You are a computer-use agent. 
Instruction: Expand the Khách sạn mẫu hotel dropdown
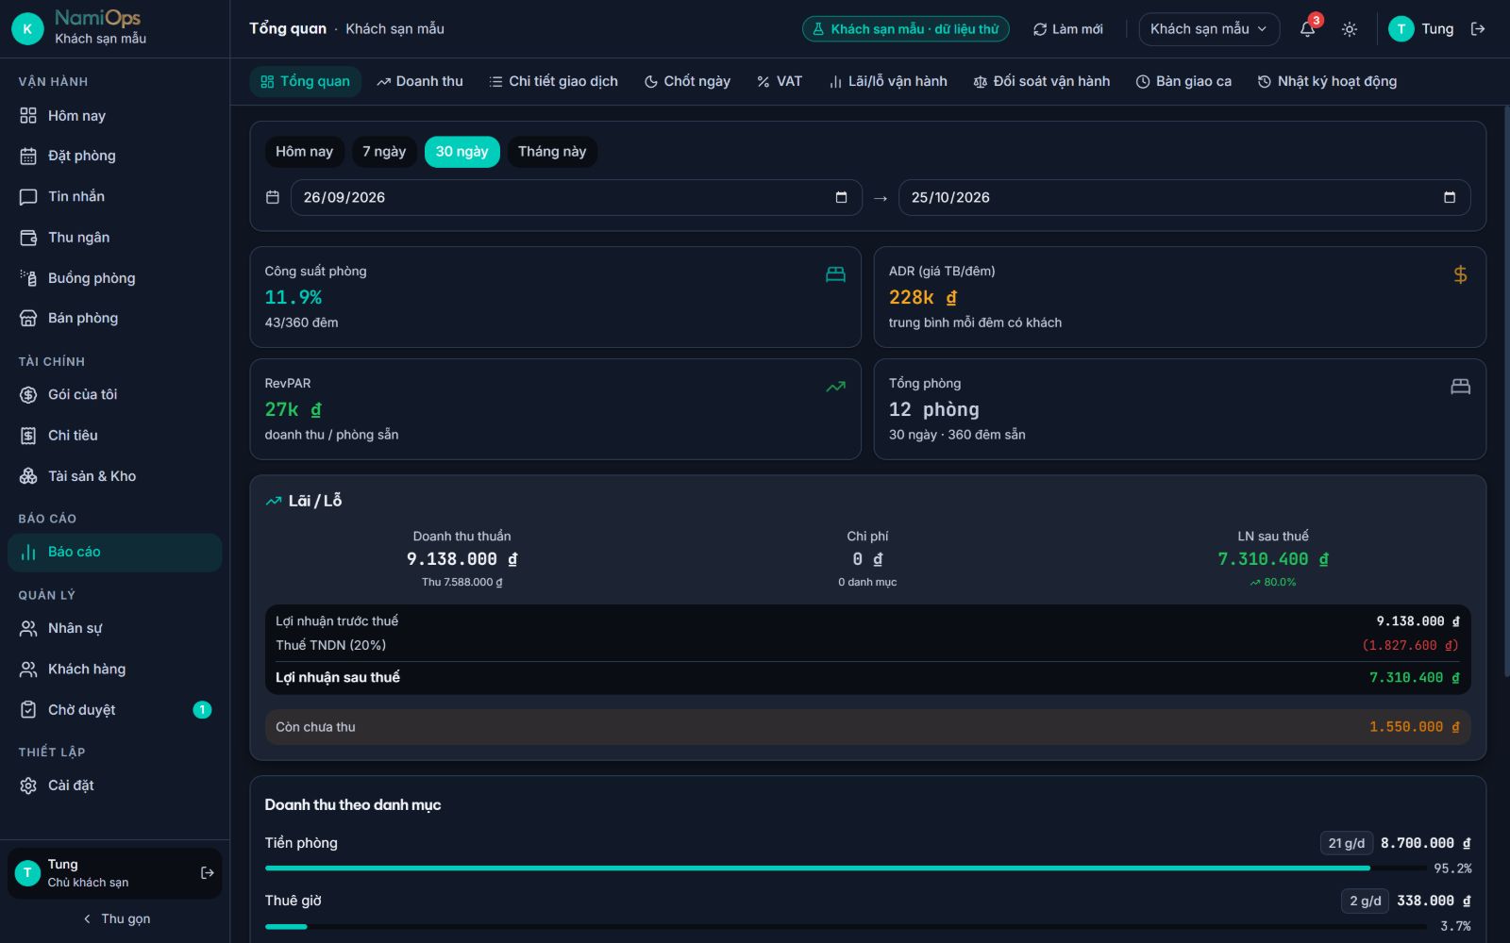(1209, 29)
